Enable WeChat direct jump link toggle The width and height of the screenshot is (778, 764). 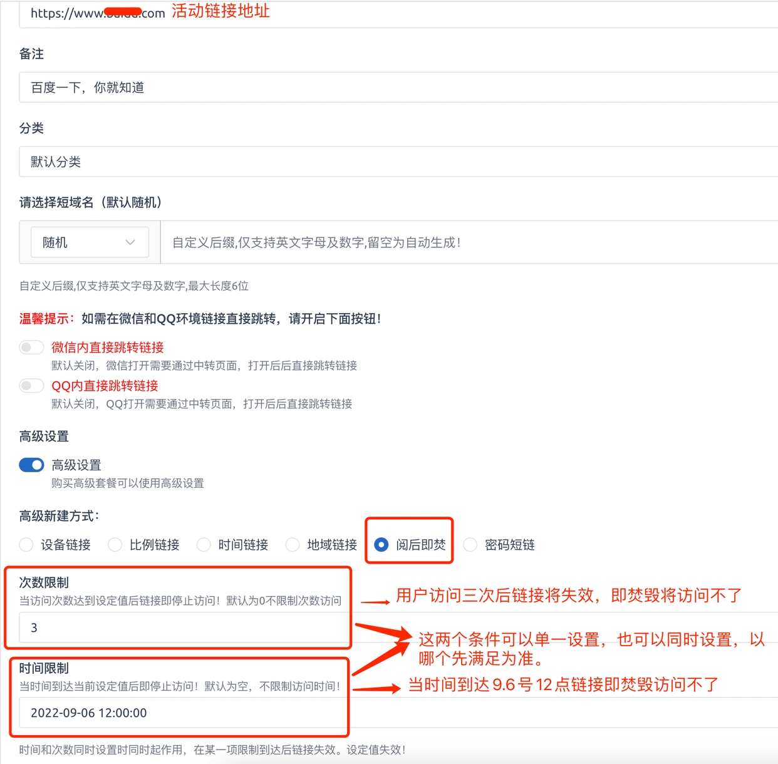tap(31, 348)
